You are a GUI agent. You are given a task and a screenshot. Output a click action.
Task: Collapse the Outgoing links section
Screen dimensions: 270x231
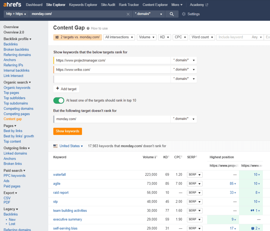coord(17,148)
